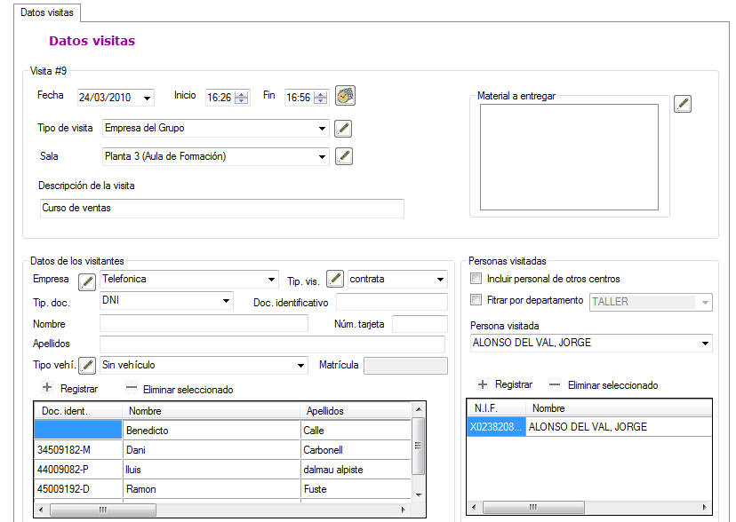Click the pencil icon next to Empresa
The height and width of the screenshot is (522, 736).
click(x=87, y=281)
